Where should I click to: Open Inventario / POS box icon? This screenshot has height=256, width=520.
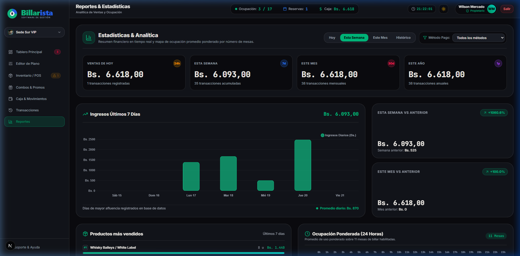(11, 76)
